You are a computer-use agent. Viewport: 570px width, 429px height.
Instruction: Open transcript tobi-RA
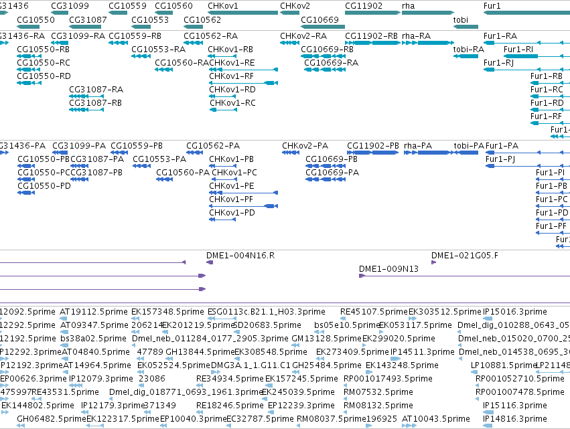[x=469, y=50]
